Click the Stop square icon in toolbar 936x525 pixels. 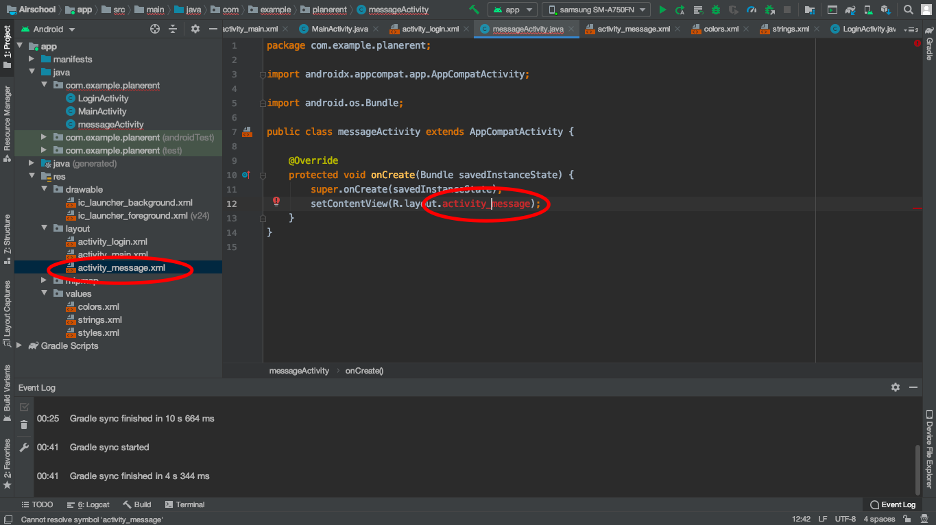pos(787,10)
